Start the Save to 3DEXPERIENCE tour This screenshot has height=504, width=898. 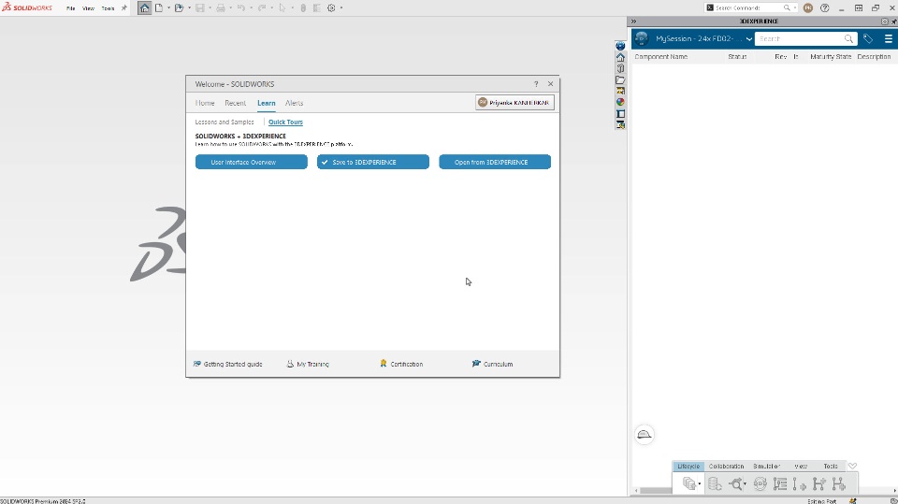pos(373,162)
